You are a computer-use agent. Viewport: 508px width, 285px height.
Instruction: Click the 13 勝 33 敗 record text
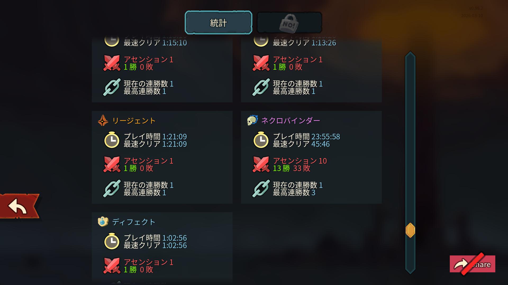(292, 168)
